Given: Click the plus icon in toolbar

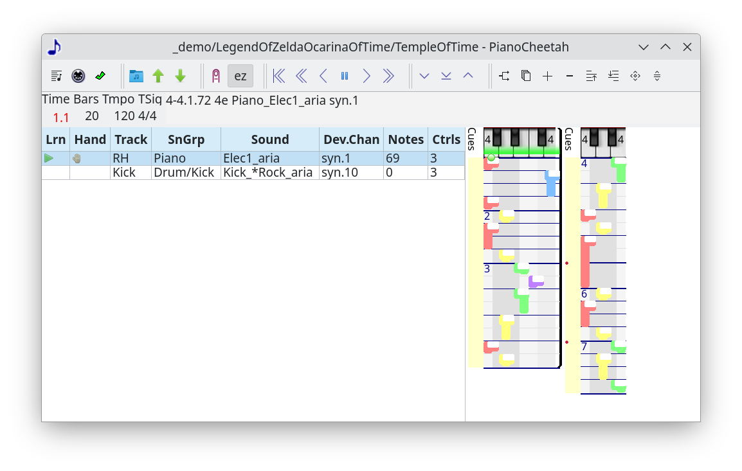Looking at the screenshot, I should (547, 76).
